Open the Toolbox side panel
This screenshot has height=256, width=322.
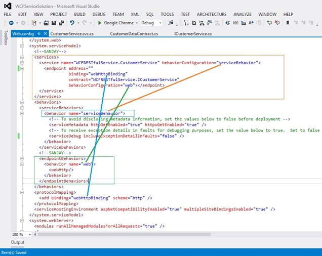point(6,37)
